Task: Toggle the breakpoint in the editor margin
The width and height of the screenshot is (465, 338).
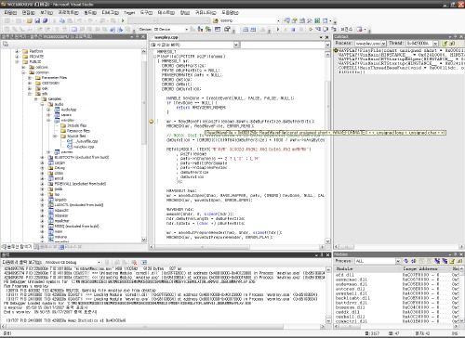Action: (x=152, y=122)
